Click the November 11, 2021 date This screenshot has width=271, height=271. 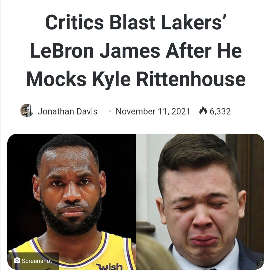[x=153, y=111]
